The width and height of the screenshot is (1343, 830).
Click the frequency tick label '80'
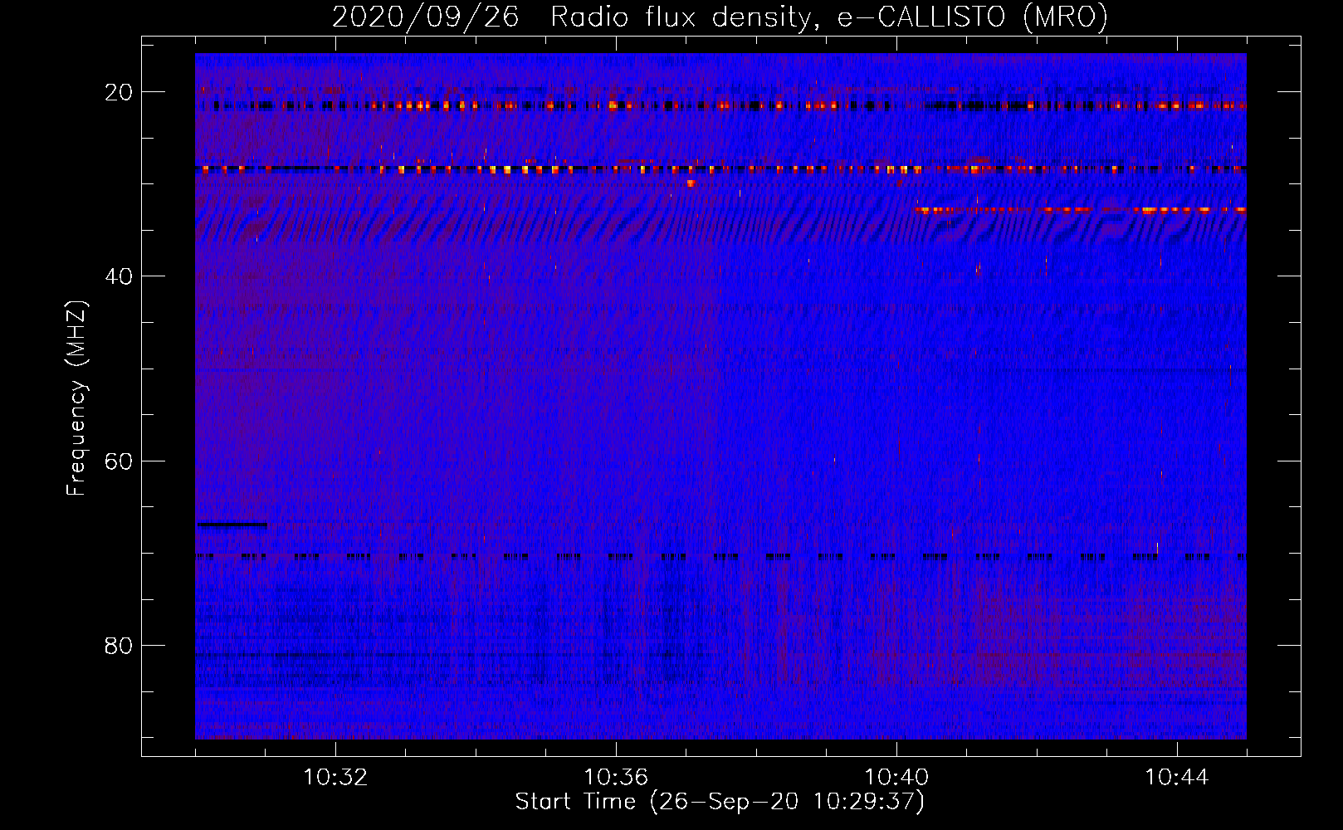[120, 645]
